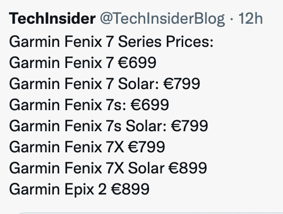Select the €699 price beside plain Fenix 7
Image resolution: width=283 pixels, height=214 pixels.
click(137, 63)
